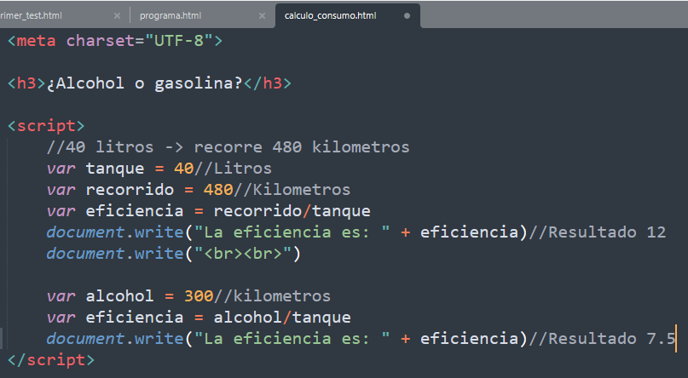Image resolution: width=688 pixels, height=378 pixels.
Task: Close the primer_test.html tab
Action: pos(117,16)
